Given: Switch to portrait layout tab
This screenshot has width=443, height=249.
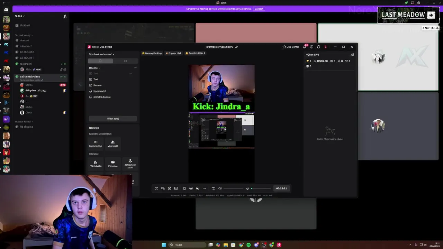Looking at the screenshot, I should pos(100,61).
